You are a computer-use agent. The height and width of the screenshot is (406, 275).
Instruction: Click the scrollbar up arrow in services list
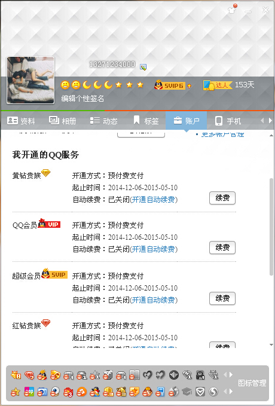point(271,135)
